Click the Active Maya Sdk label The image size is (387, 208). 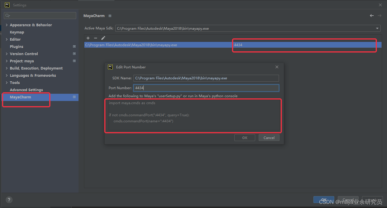(99, 28)
